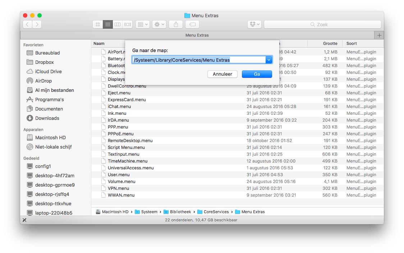Switch to icon view

(98, 24)
